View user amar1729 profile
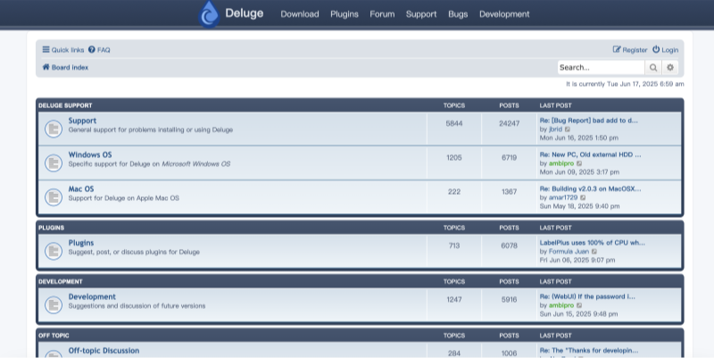 tap(563, 197)
